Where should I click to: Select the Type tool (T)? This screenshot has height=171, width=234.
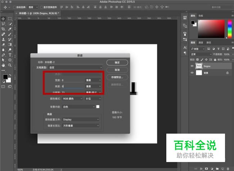tap(10, 55)
